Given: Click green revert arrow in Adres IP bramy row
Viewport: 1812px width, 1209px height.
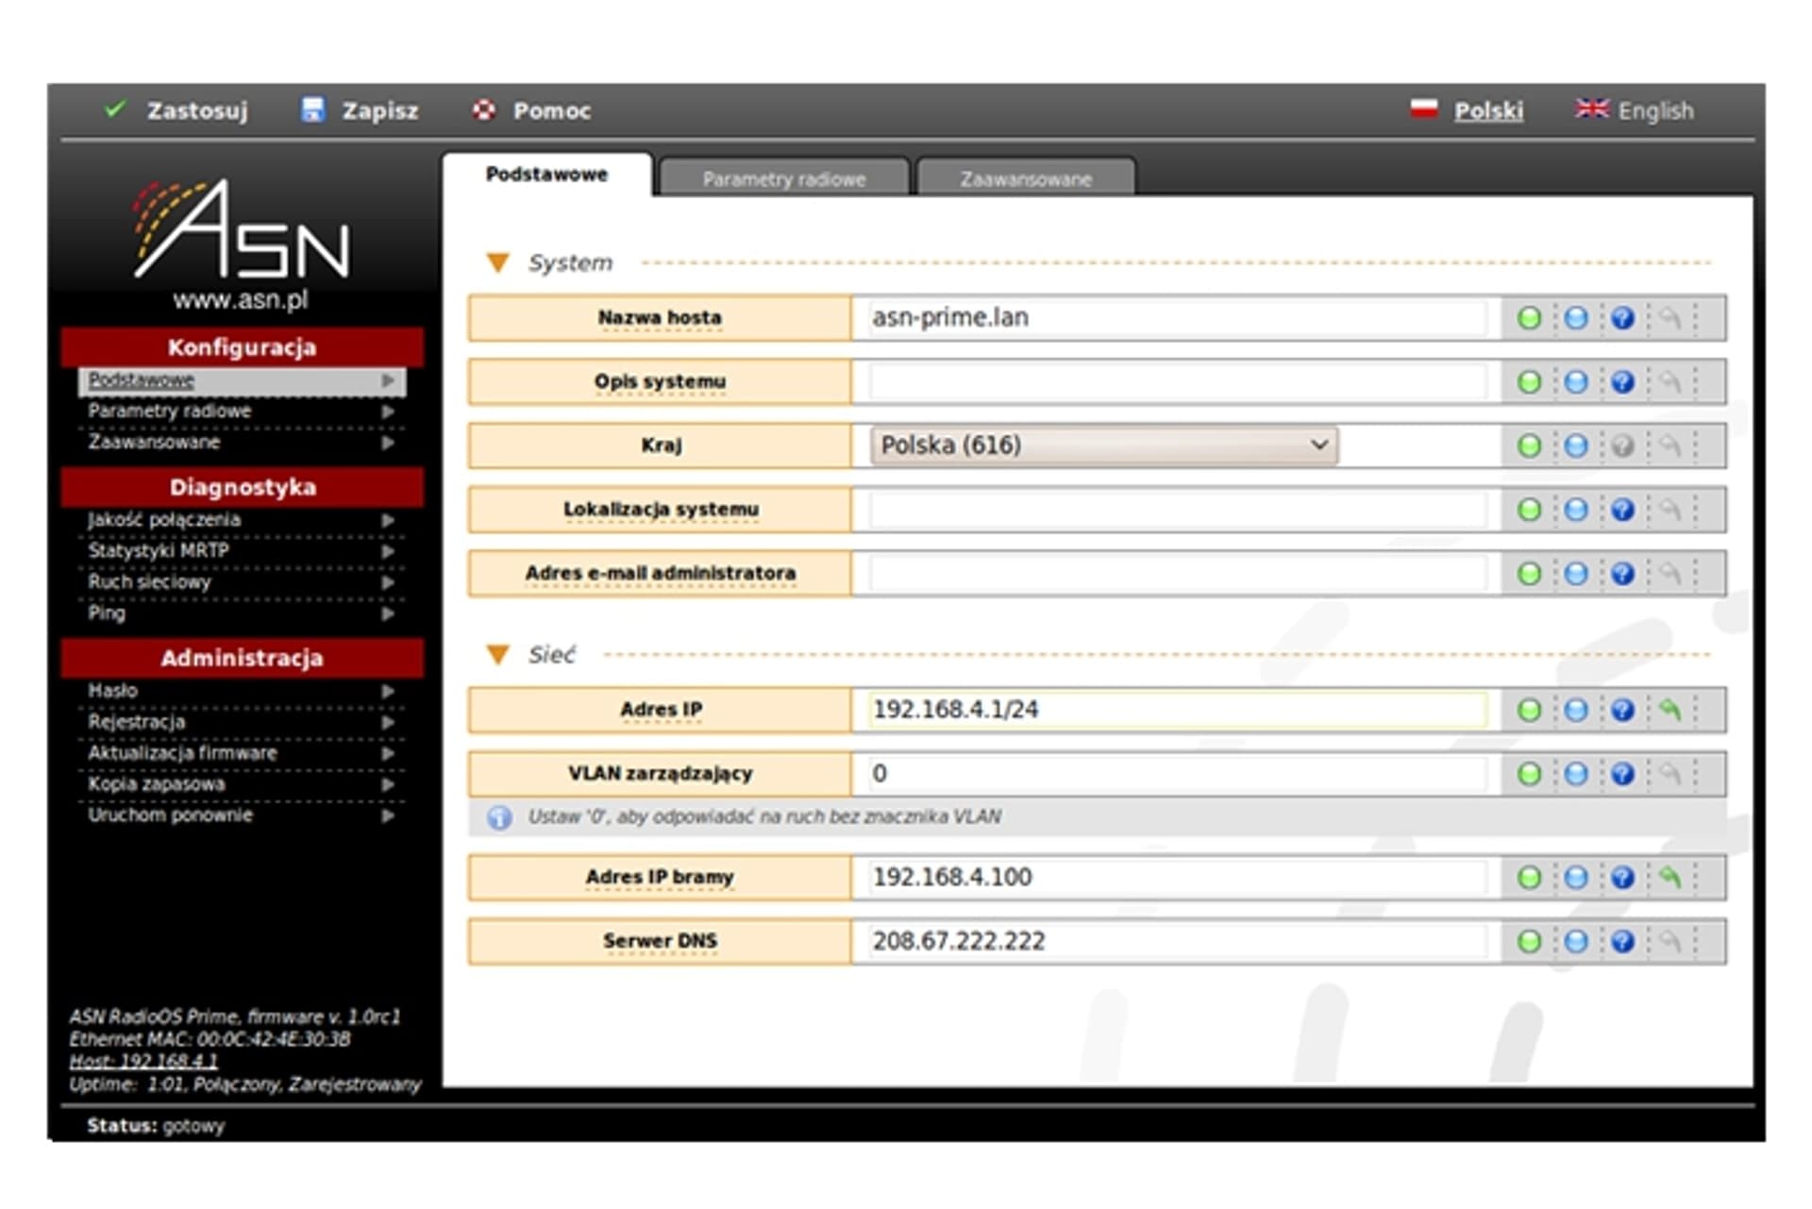Looking at the screenshot, I should tap(1669, 878).
